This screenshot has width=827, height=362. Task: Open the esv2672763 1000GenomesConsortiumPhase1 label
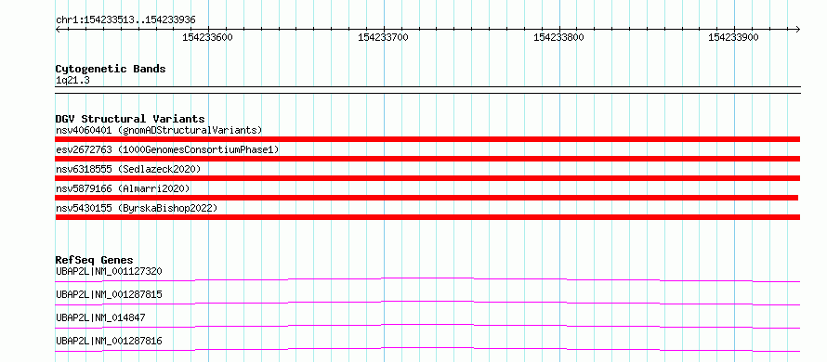(167, 149)
